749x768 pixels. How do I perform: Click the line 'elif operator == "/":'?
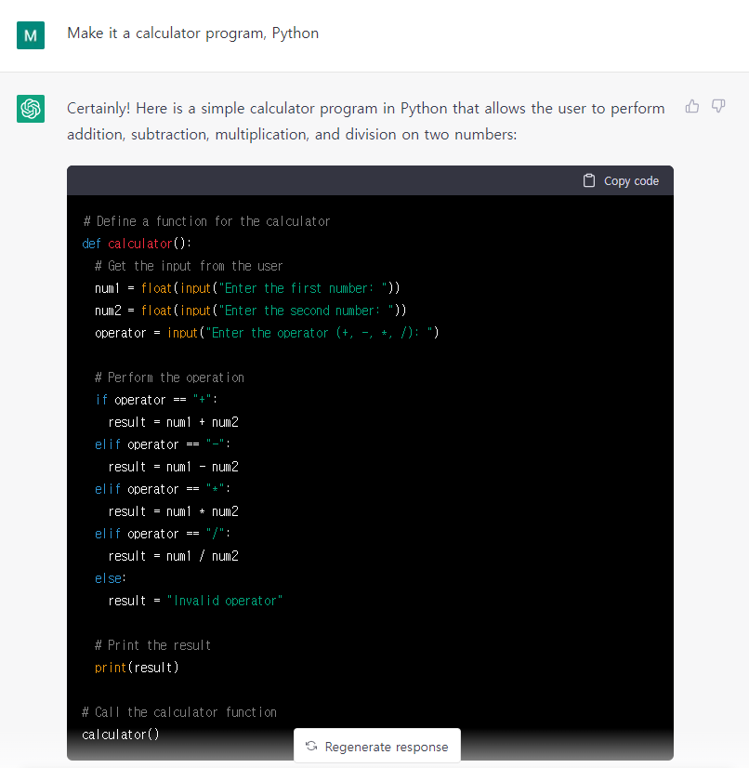click(163, 534)
